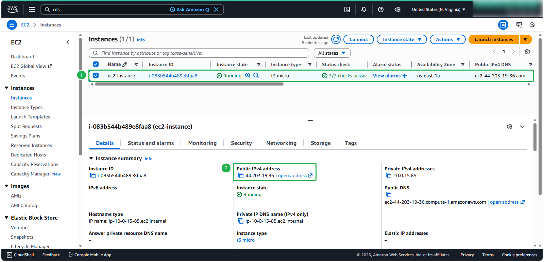
Task: Switch to the Storage tab
Action: pyautogui.click(x=321, y=143)
